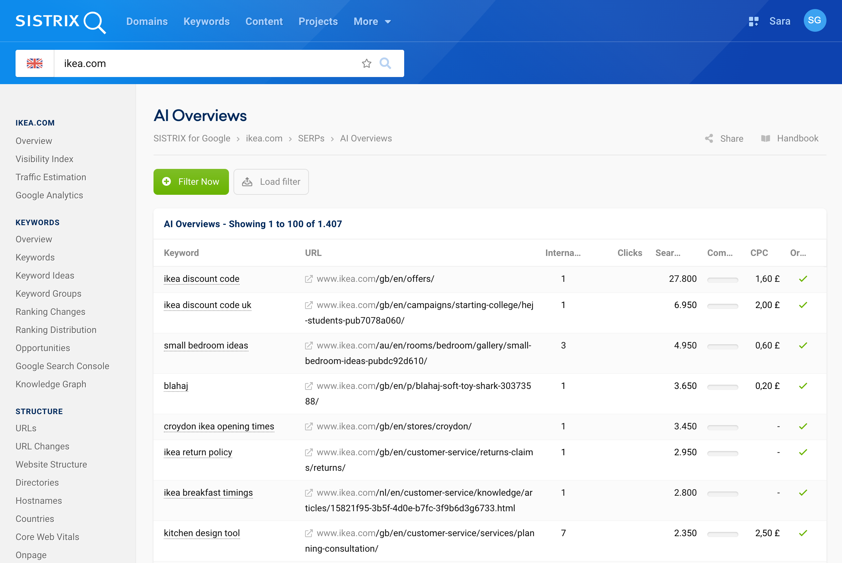Screen dimensions: 842x563
Task: Open Ranking Changes in sidebar
Action: coord(50,312)
